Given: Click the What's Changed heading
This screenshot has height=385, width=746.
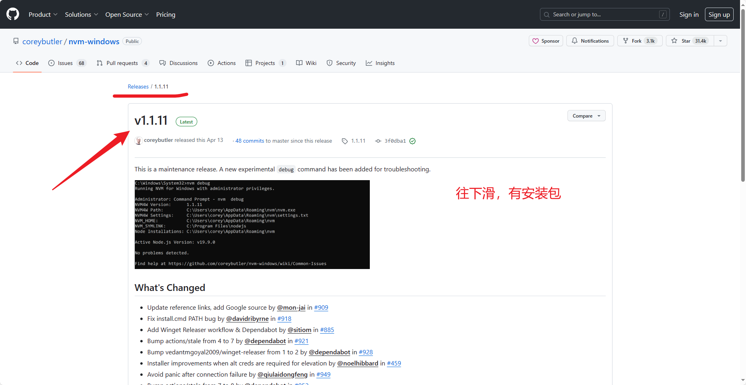Looking at the screenshot, I should 170,288.
